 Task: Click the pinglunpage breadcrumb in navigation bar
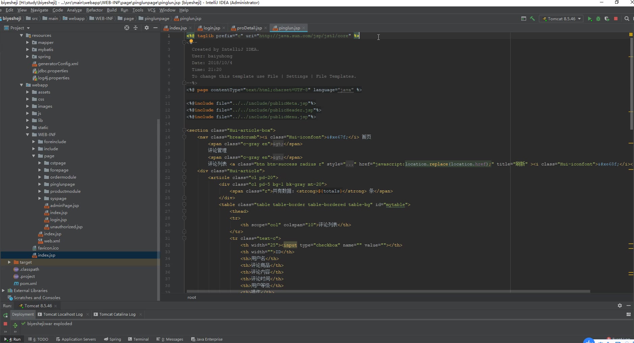point(156,19)
